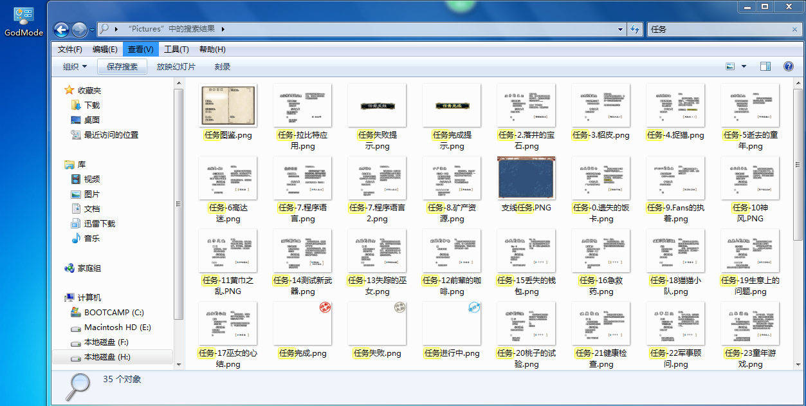Open the 音乐 library
Viewport: 806px width, 406px height.
92,238
